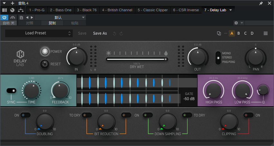Toggle the BIT REDUCTION ON switch
Viewport: 274px width, 146px height.
pyautogui.click(x=126, y=115)
